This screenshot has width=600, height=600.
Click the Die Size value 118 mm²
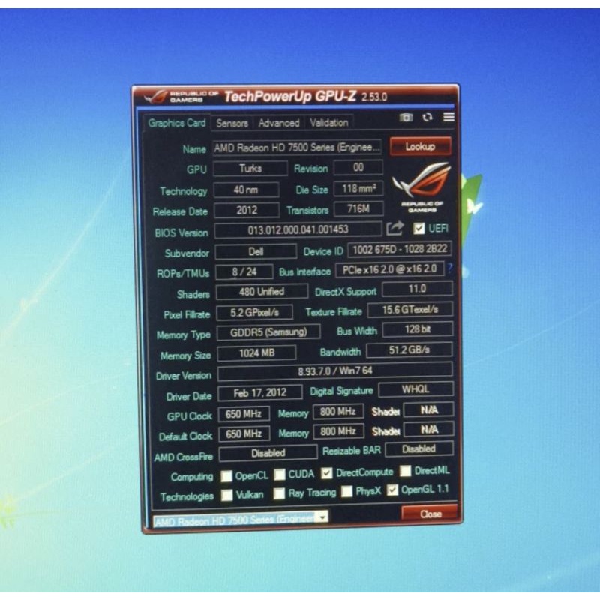click(x=358, y=189)
